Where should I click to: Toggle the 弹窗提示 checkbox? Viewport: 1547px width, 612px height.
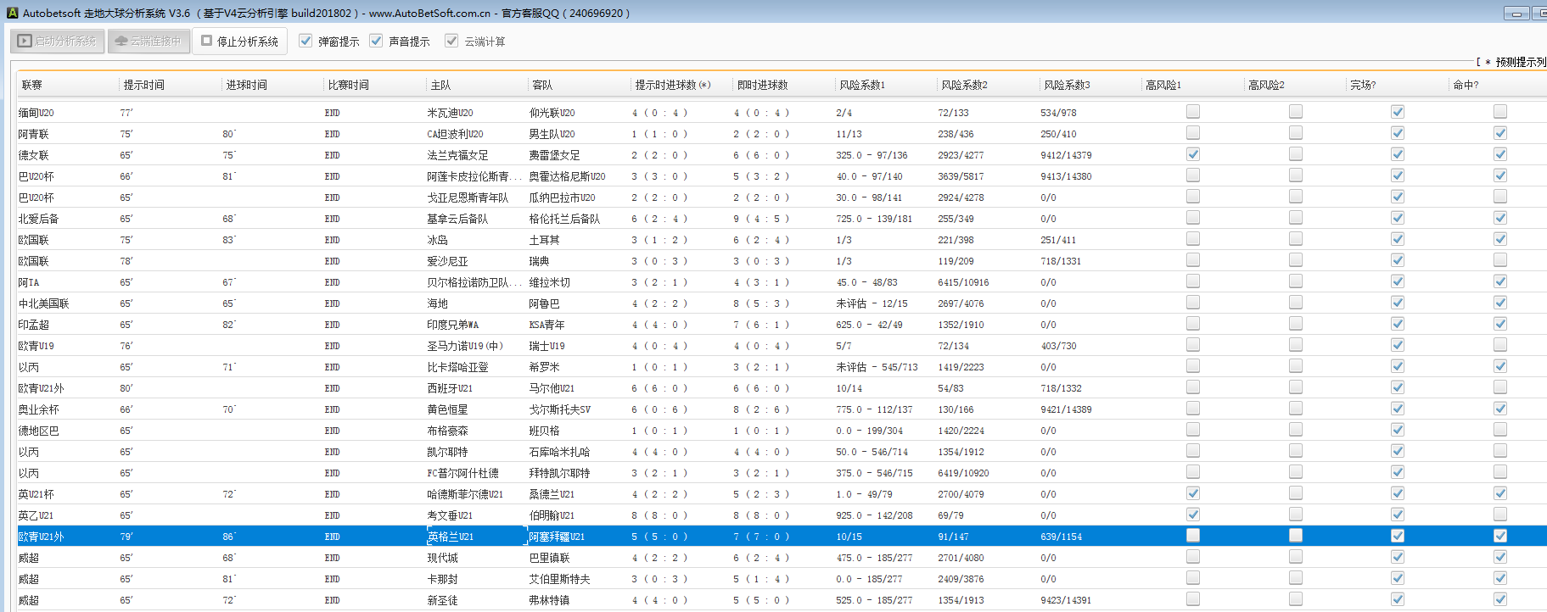305,41
